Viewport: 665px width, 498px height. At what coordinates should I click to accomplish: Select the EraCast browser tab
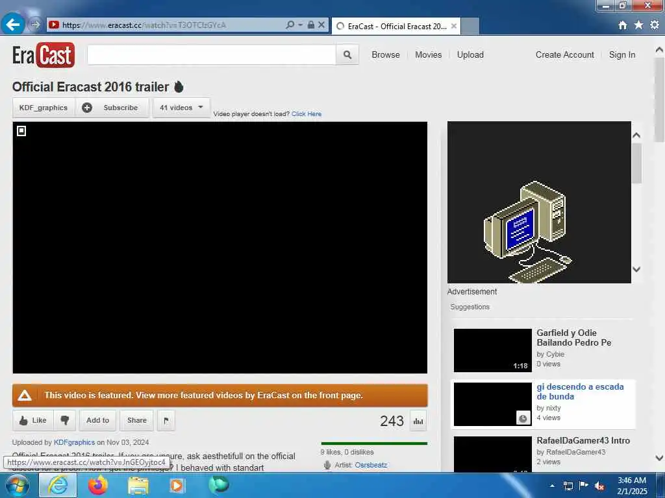pyautogui.click(x=396, y=26)
